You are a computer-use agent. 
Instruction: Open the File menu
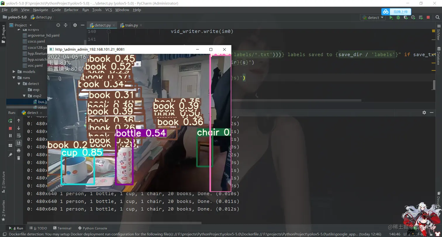pyautogui.click(x=5, y=10)
